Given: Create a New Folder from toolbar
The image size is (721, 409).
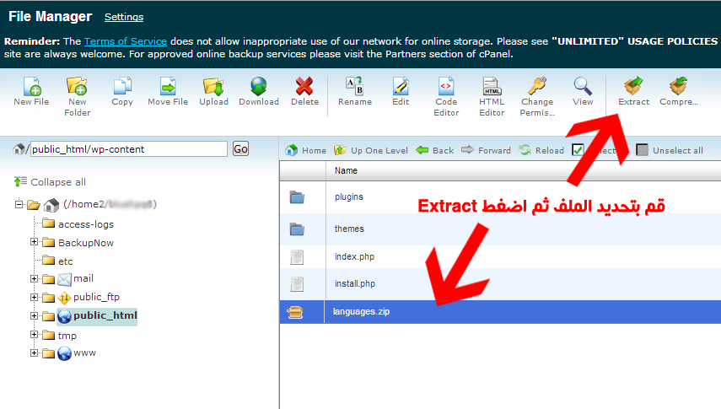Looking at the screenshot, I should 77,87.
